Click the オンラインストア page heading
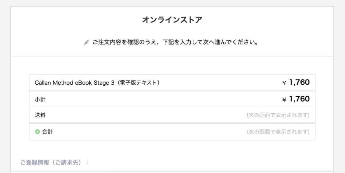The width and height of the screenshot is (345, 173). coord(172,20)
